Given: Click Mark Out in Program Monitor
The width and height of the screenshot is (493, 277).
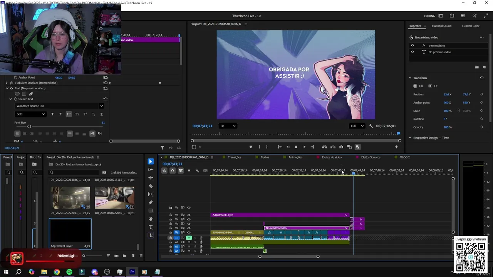Looking at the screenshot, I should pyautogui.click(x=267, y=147).
